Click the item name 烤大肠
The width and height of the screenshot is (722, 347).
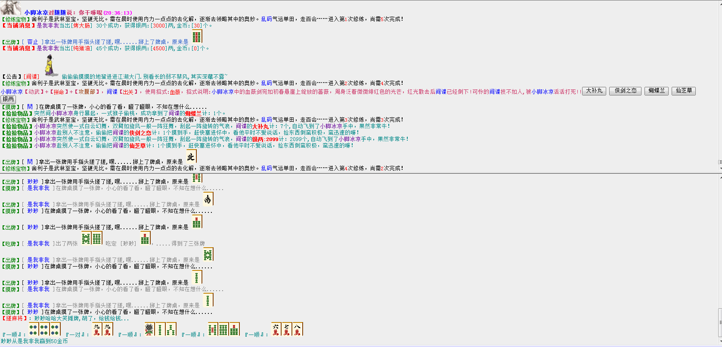pos(82,26)
